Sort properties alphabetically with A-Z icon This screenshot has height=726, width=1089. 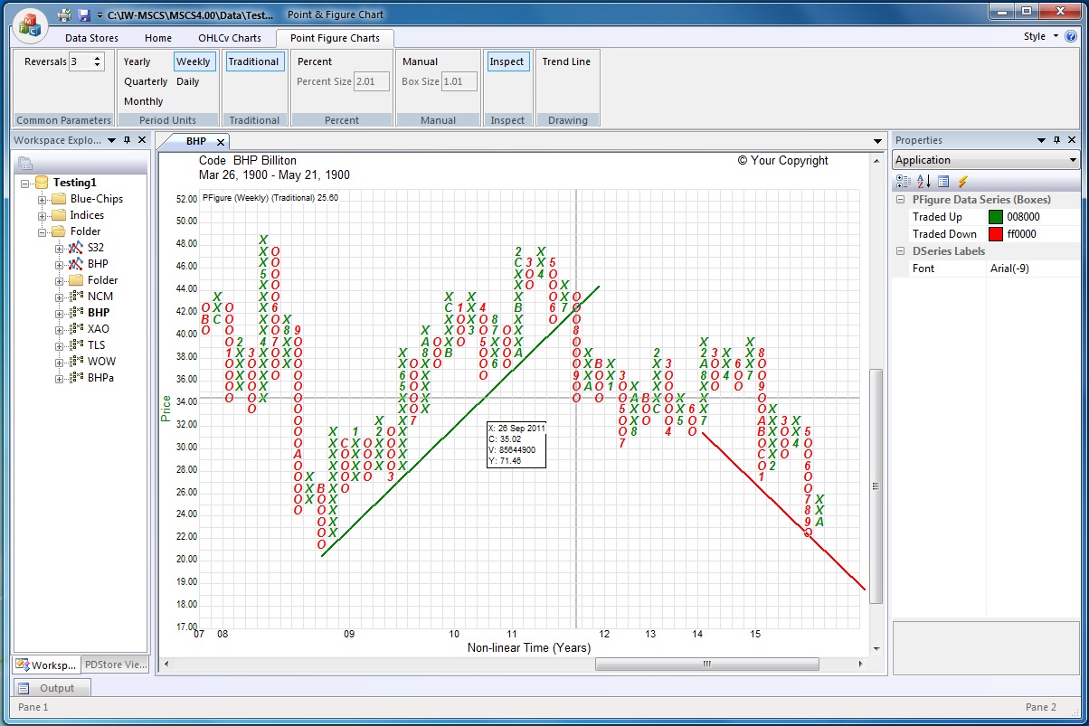[923, 182]
